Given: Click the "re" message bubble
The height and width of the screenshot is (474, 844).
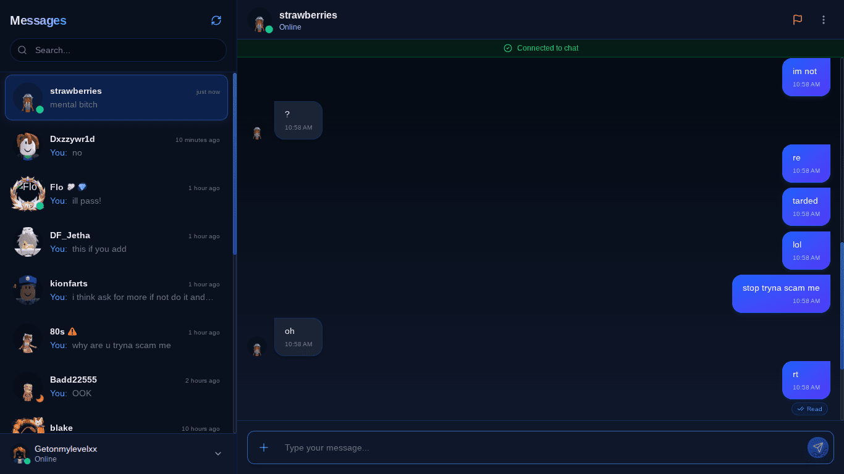Looking at the screenshot, I should tap(806, 164).
